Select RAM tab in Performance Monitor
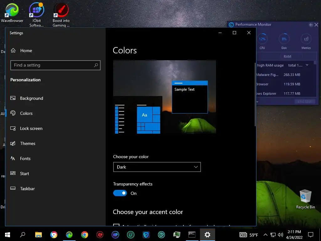 [x=287, y=56]
